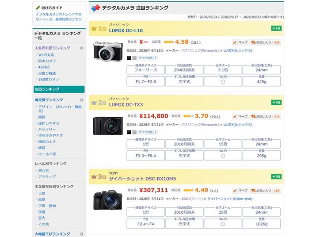
Task: Open the 初心者 level ranking
Action: click(43, 171)
